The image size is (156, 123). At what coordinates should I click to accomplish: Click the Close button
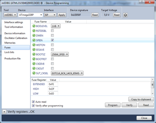[144, 118]
